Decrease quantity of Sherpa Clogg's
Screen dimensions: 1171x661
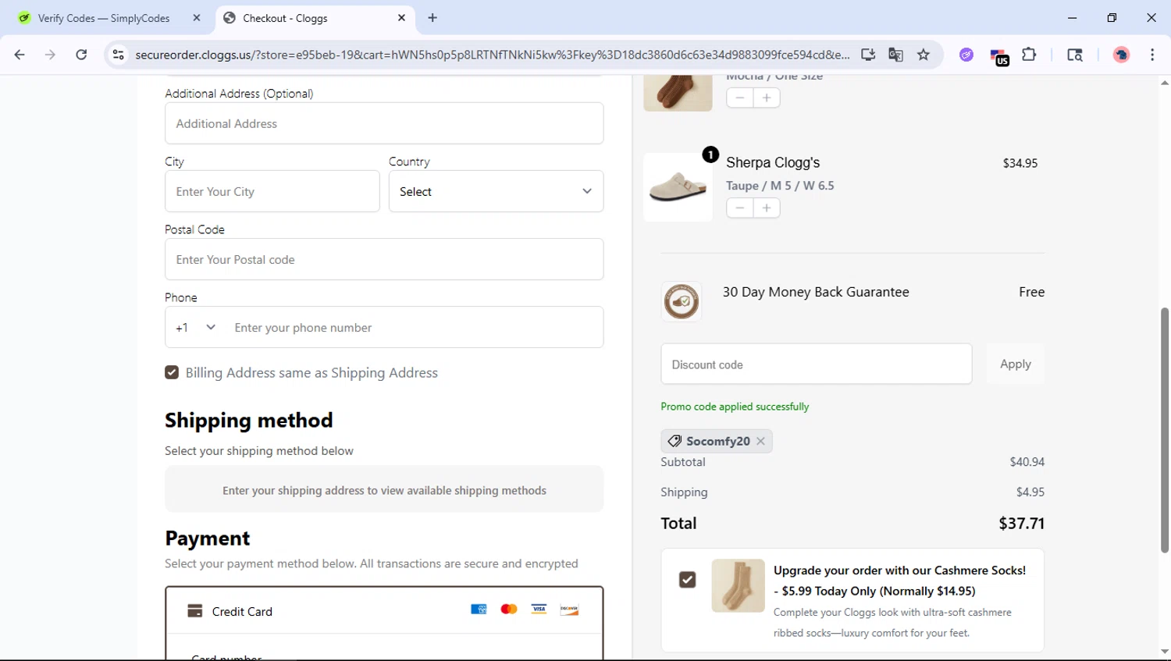point(739,208)
